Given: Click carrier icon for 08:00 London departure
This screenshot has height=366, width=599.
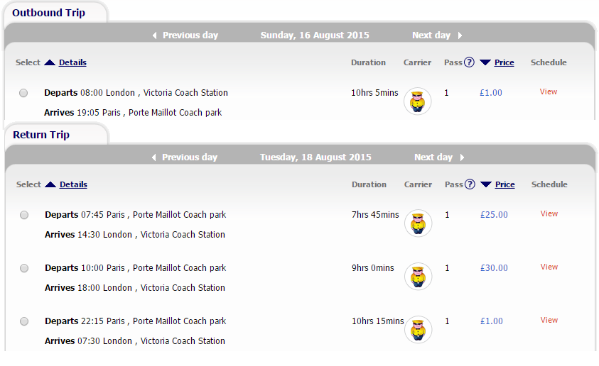Looking at the screenshot, I should [x=417, y=101].
